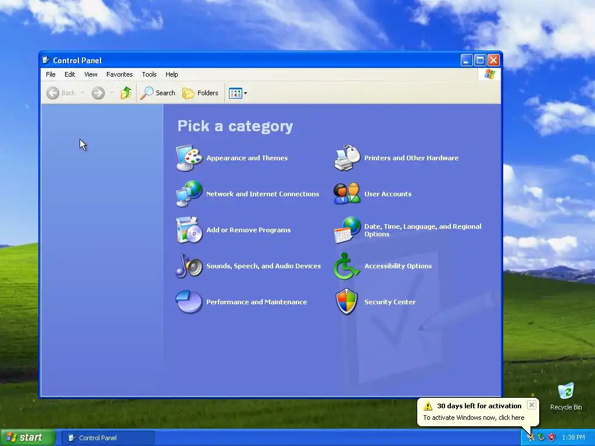Open the Appearance and Themes palette icon
Image resolution: width=595 pixels, height=446 pixels.
(x=189, y=158)
